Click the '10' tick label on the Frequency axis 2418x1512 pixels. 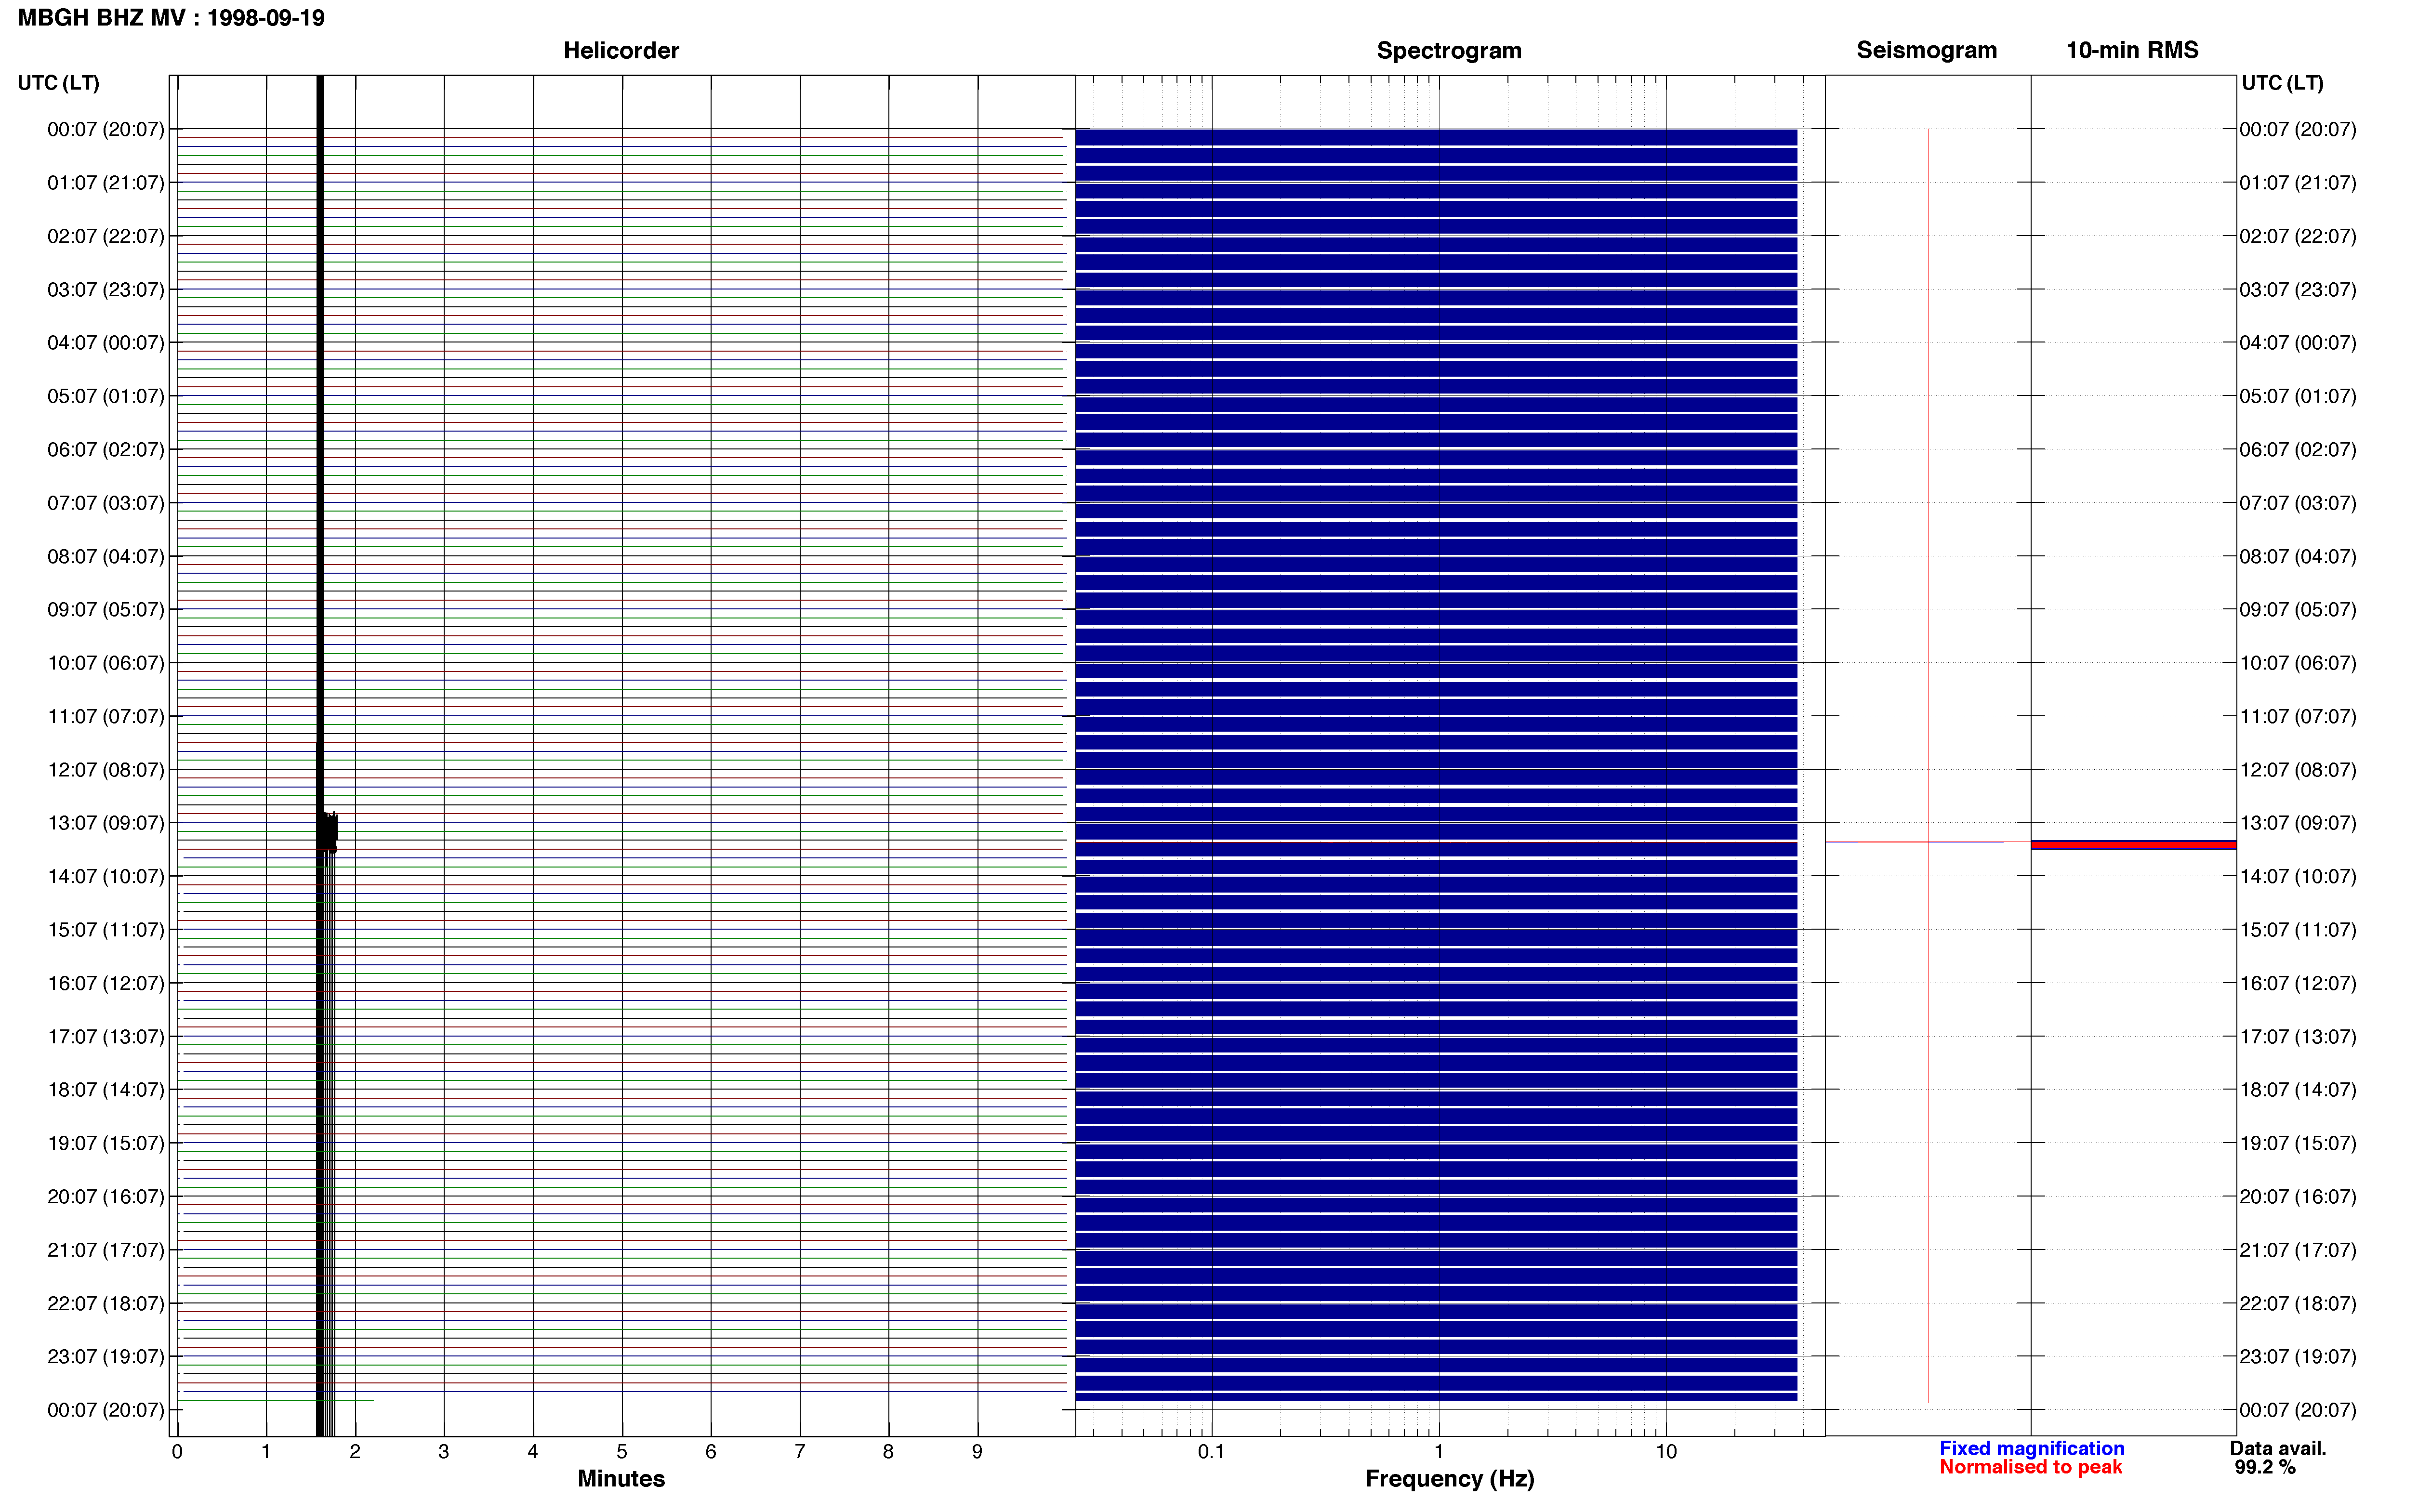click(1666, 1452)
